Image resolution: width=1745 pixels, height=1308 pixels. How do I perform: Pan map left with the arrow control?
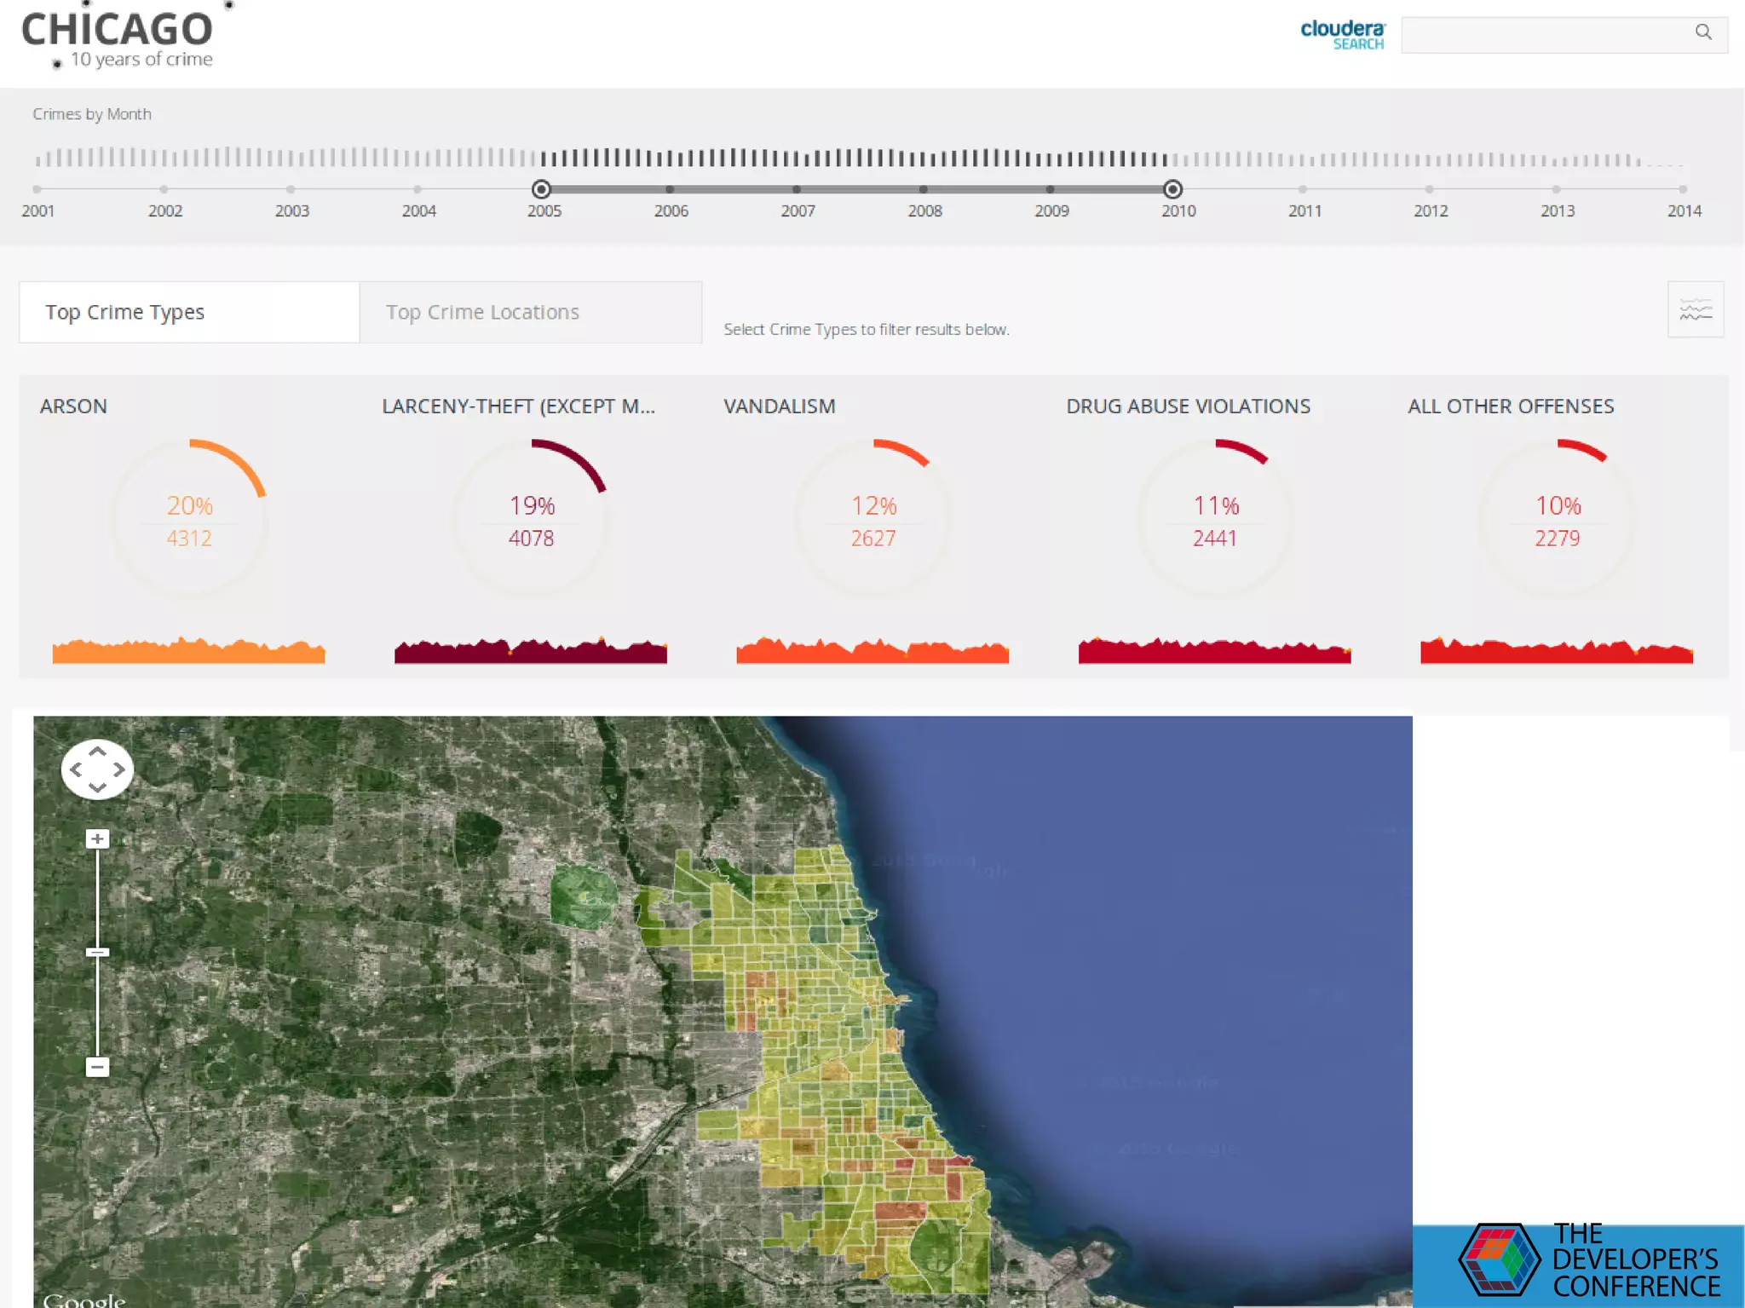point(77,769)
